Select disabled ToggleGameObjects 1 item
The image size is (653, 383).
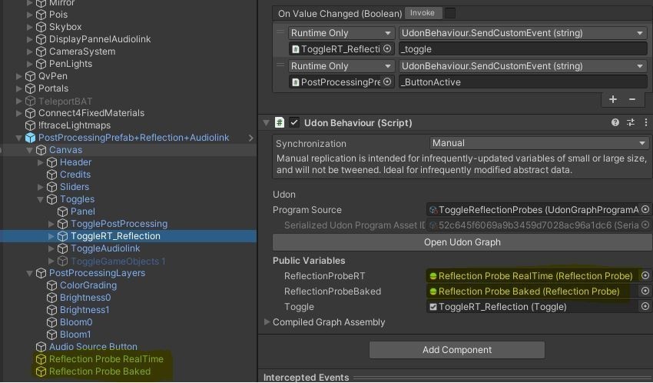tap(118, 261)
